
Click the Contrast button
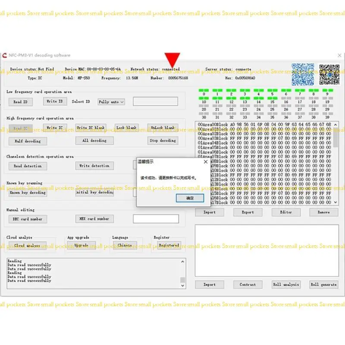point(248,285)
